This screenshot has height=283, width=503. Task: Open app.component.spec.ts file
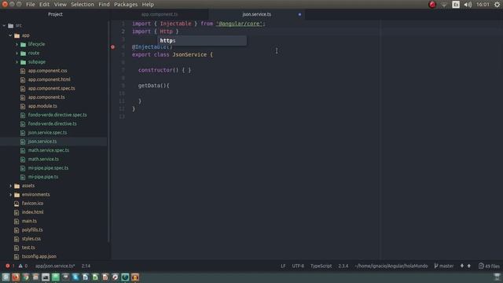coord(51,89)
